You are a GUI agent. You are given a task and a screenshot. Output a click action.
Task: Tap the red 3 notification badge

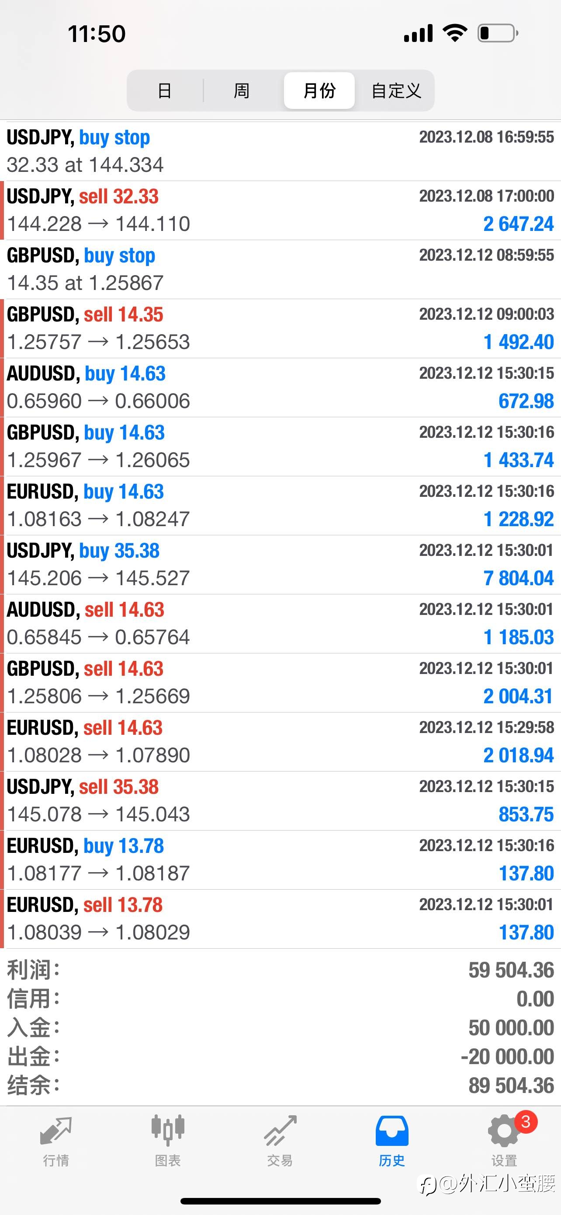tap(526, 1121)
